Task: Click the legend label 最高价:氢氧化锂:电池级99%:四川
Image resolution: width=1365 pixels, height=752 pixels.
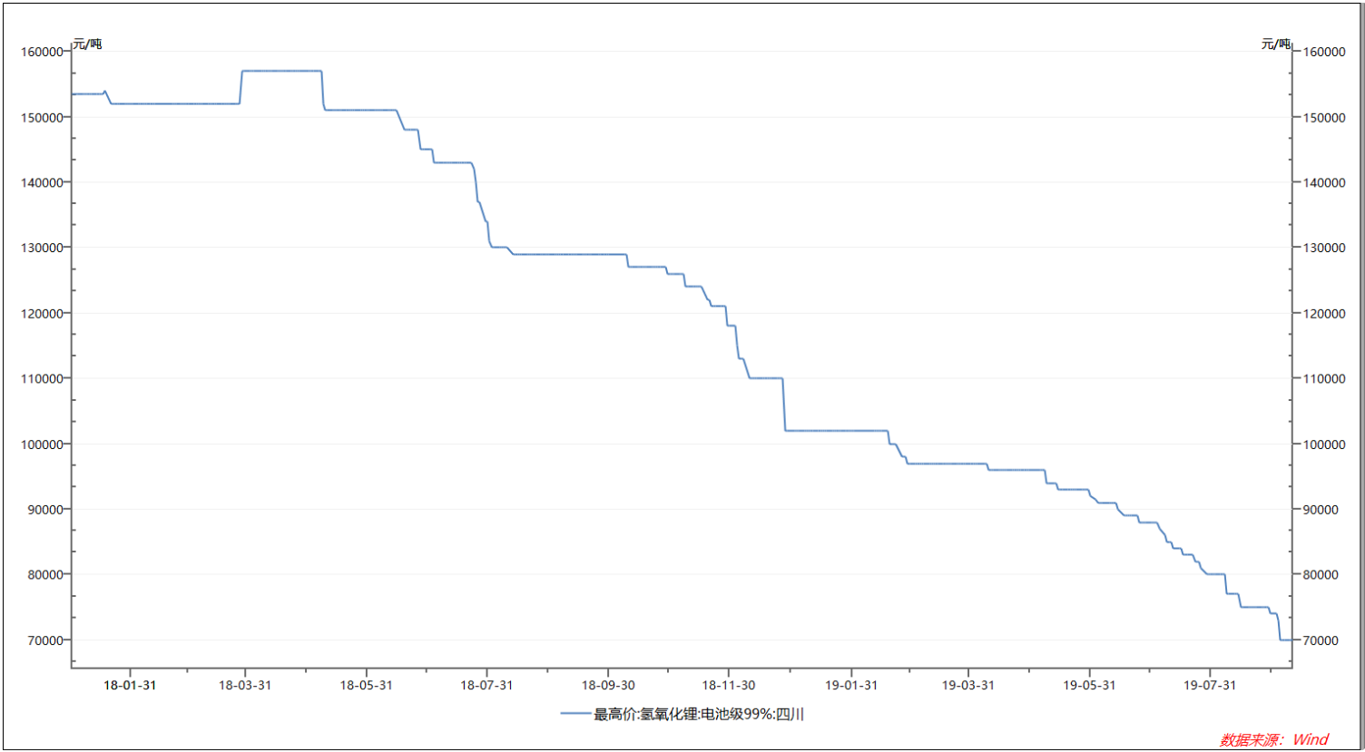Action: click(698, 715)
